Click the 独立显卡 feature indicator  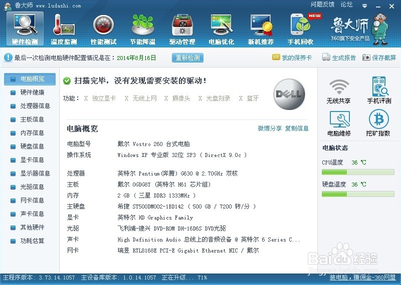100,98
